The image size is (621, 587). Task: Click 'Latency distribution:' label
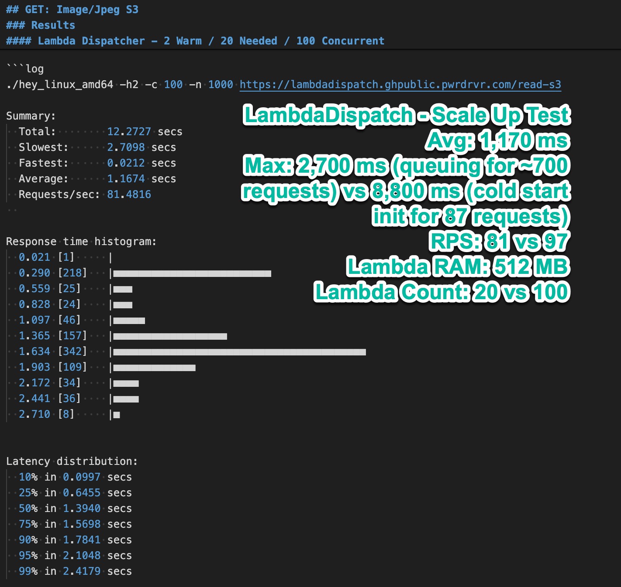72,461
